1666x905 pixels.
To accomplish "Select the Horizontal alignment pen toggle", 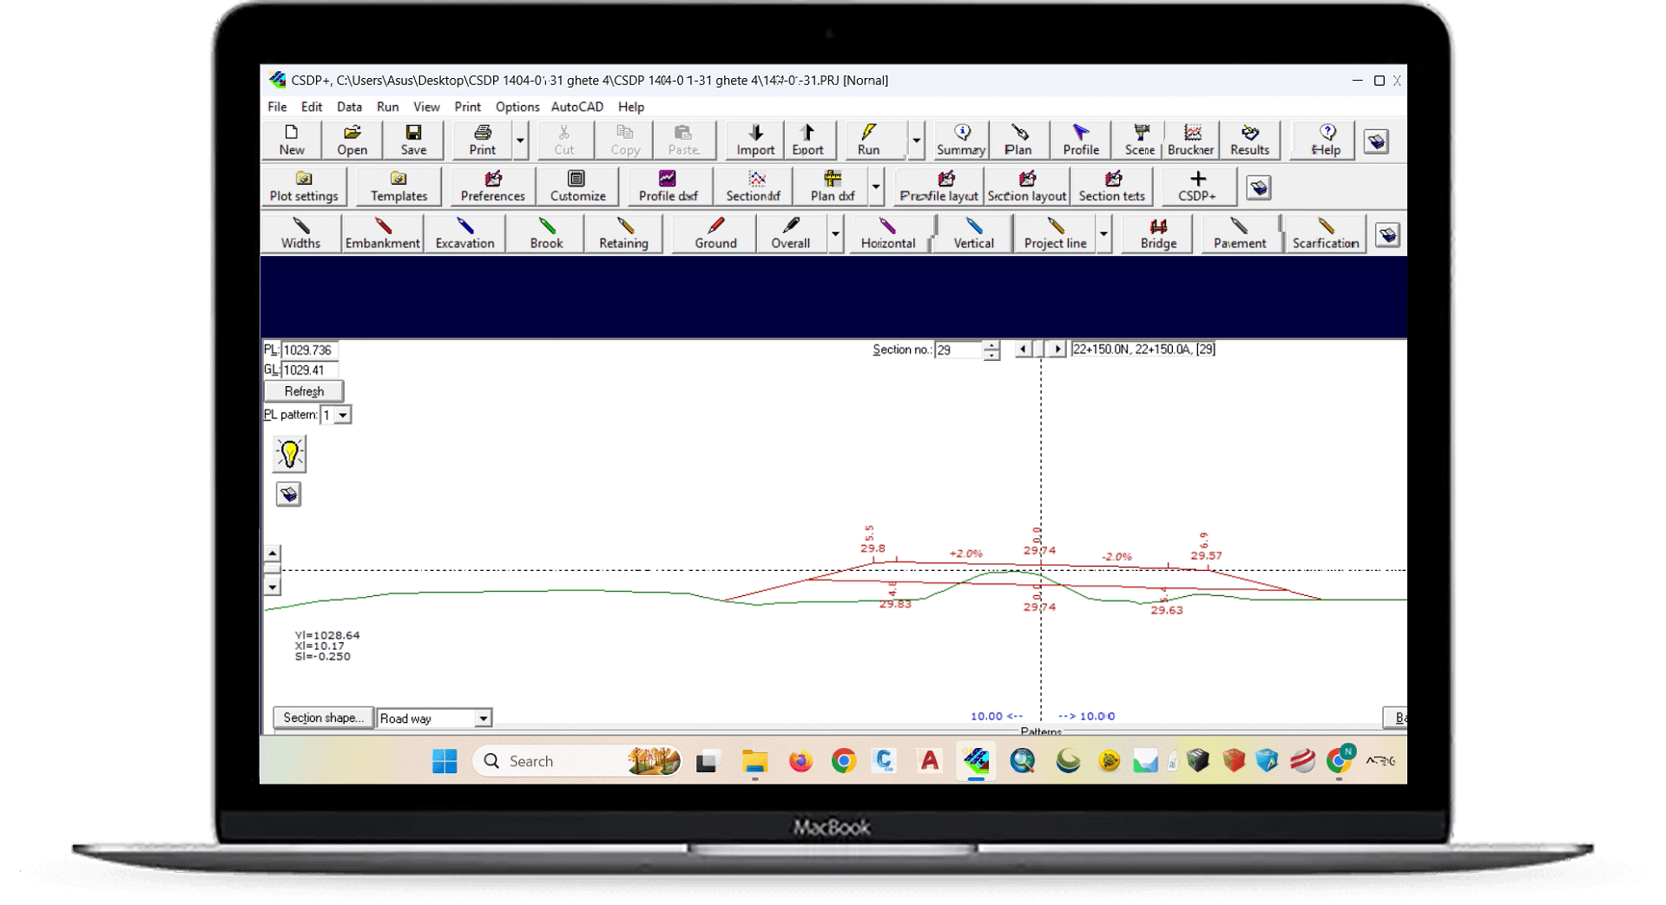I will pyautogui.click(x=887, y=233).
